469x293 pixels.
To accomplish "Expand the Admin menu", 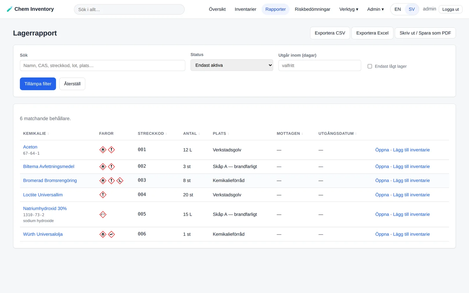I will 375,9.
